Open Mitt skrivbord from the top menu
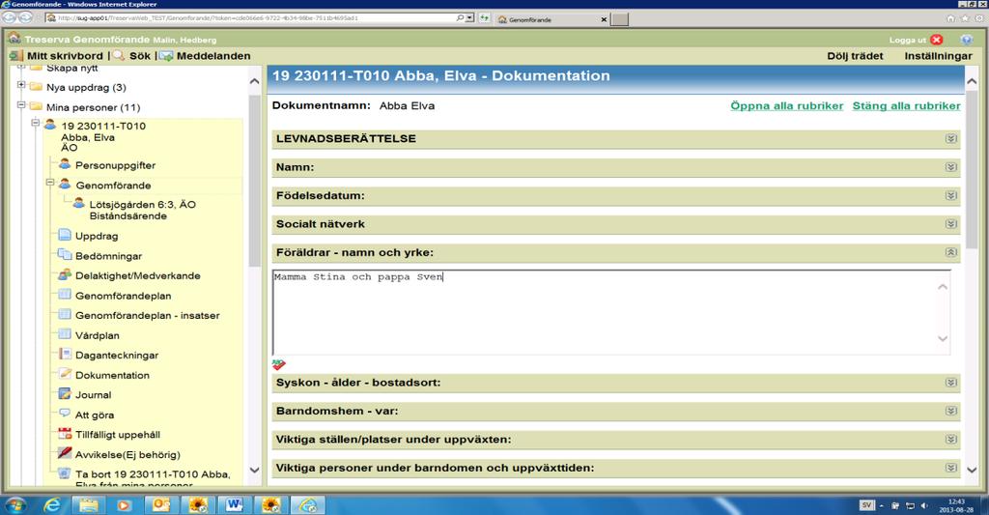The width and height of the screenshot is (989, 515). [x=65, y=55]
